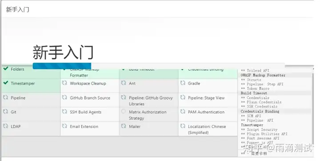Click the OWASP Markup Formatter log entry
The height and width of the screenshot is (161, 320).
pos(263,75)
